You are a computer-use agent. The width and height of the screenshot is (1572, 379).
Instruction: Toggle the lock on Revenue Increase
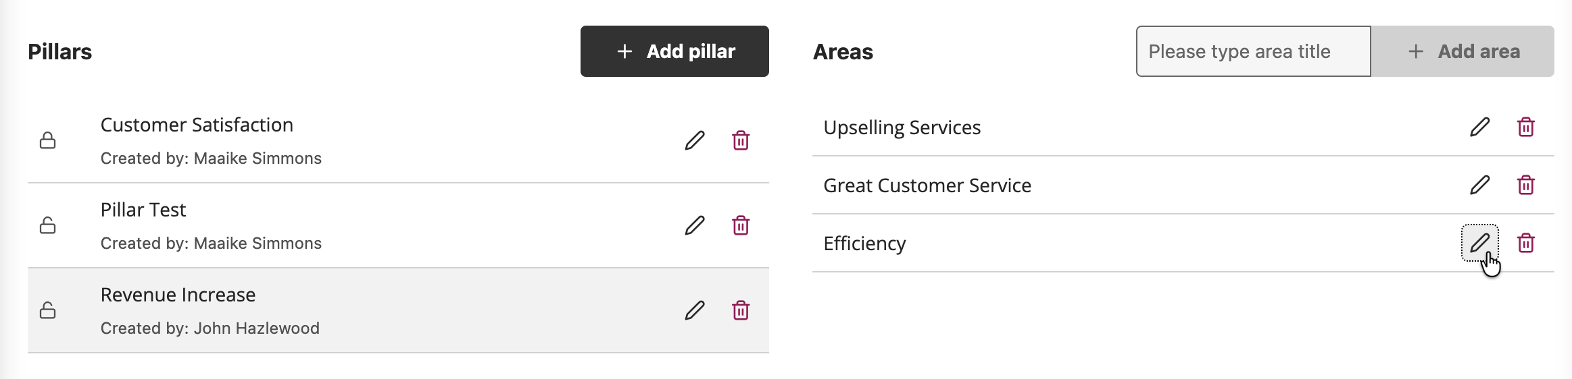(x=47, y=310)
